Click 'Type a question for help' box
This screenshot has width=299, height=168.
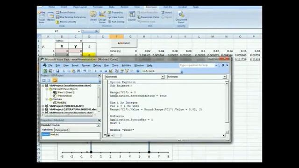[x=197, y=65]
